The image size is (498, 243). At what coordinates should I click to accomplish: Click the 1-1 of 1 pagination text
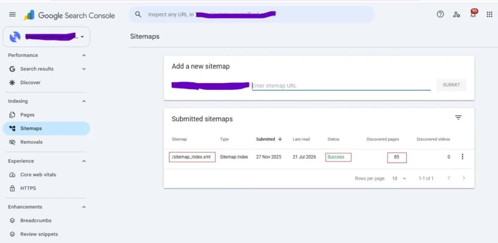[x=426, y=178]
